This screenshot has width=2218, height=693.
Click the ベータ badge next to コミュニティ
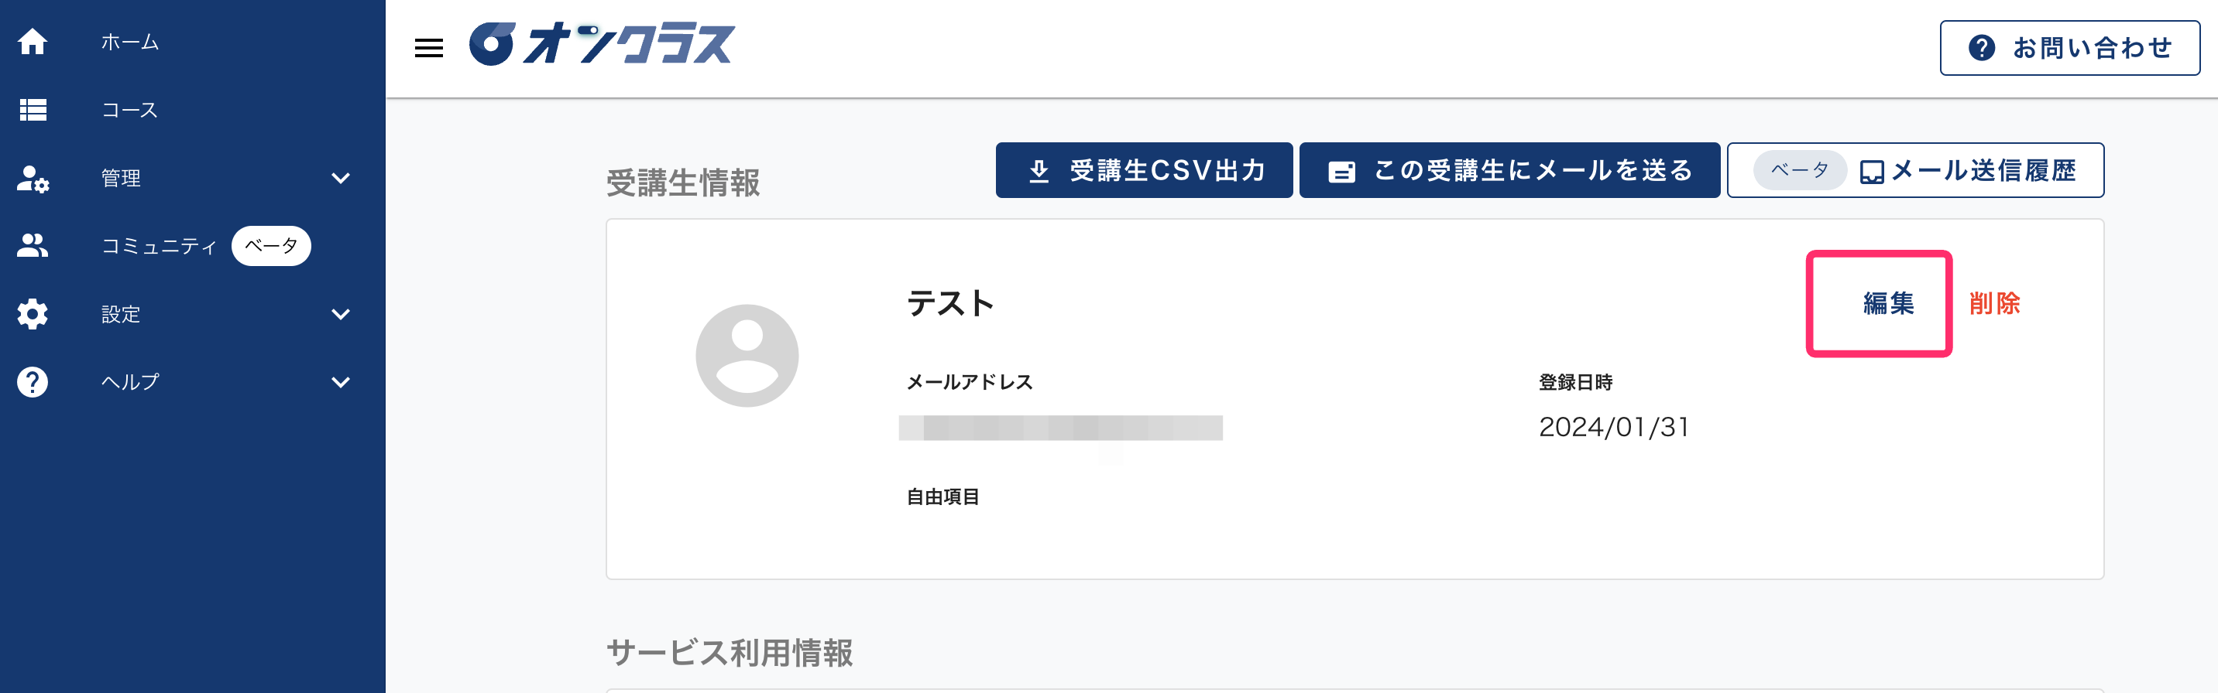pos(271,245)
